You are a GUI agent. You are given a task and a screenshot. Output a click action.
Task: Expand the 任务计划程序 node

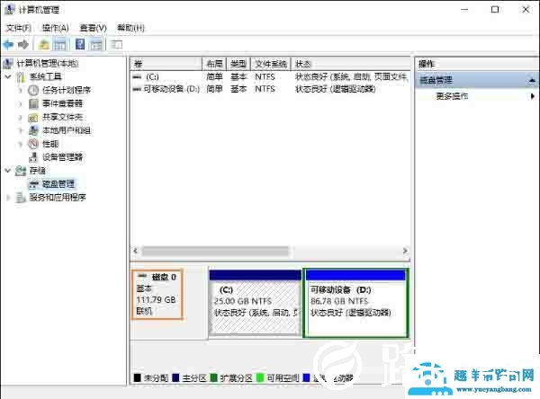[20, 90]
